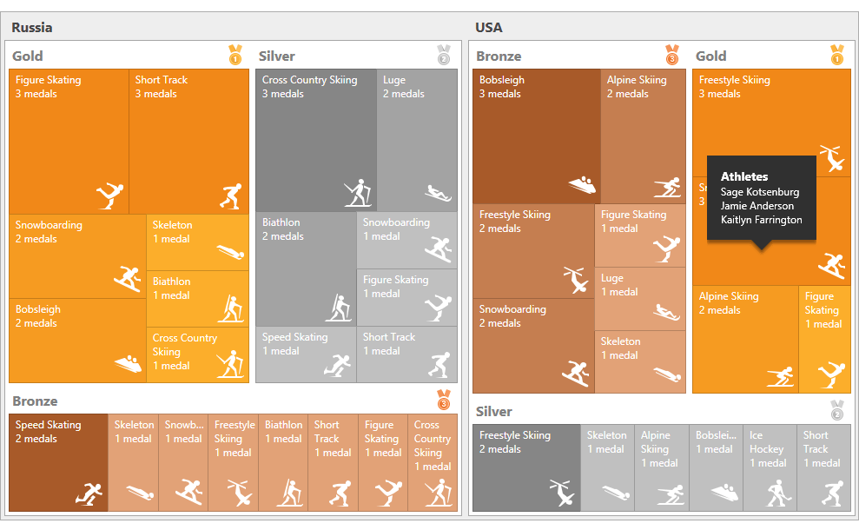Click the Russia country group header
This screenshot has height=530, width=859.
point(32,28)
